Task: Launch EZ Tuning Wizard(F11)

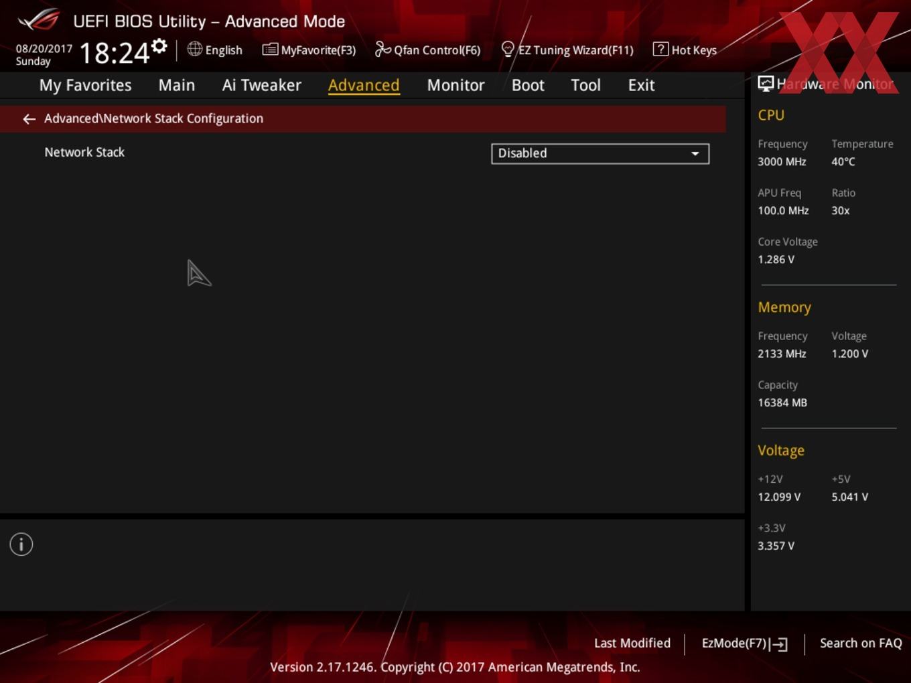Action: 576,50
